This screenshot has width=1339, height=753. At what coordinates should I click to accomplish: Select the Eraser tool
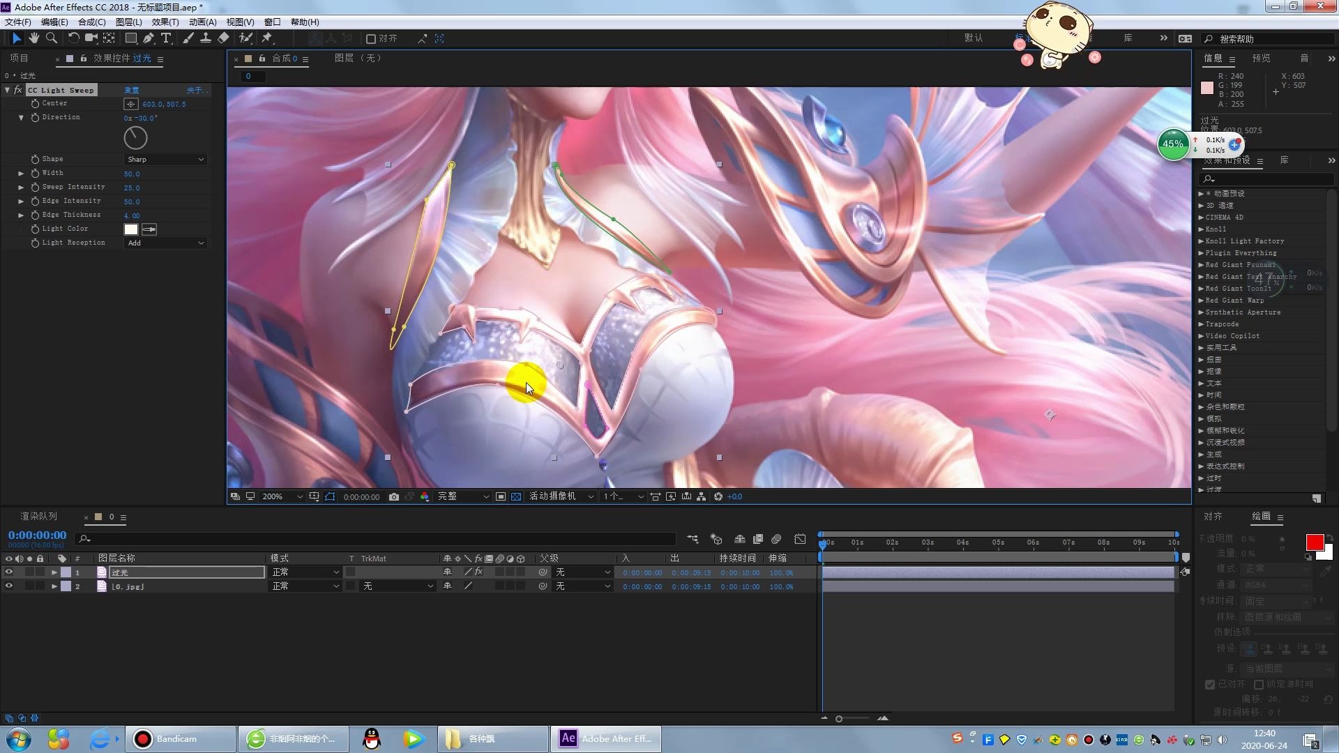[x=223, y=38]
